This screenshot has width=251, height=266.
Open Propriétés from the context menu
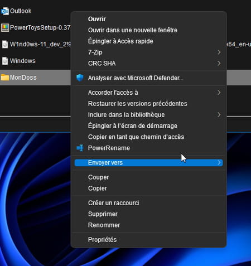[x=148, y=239]
